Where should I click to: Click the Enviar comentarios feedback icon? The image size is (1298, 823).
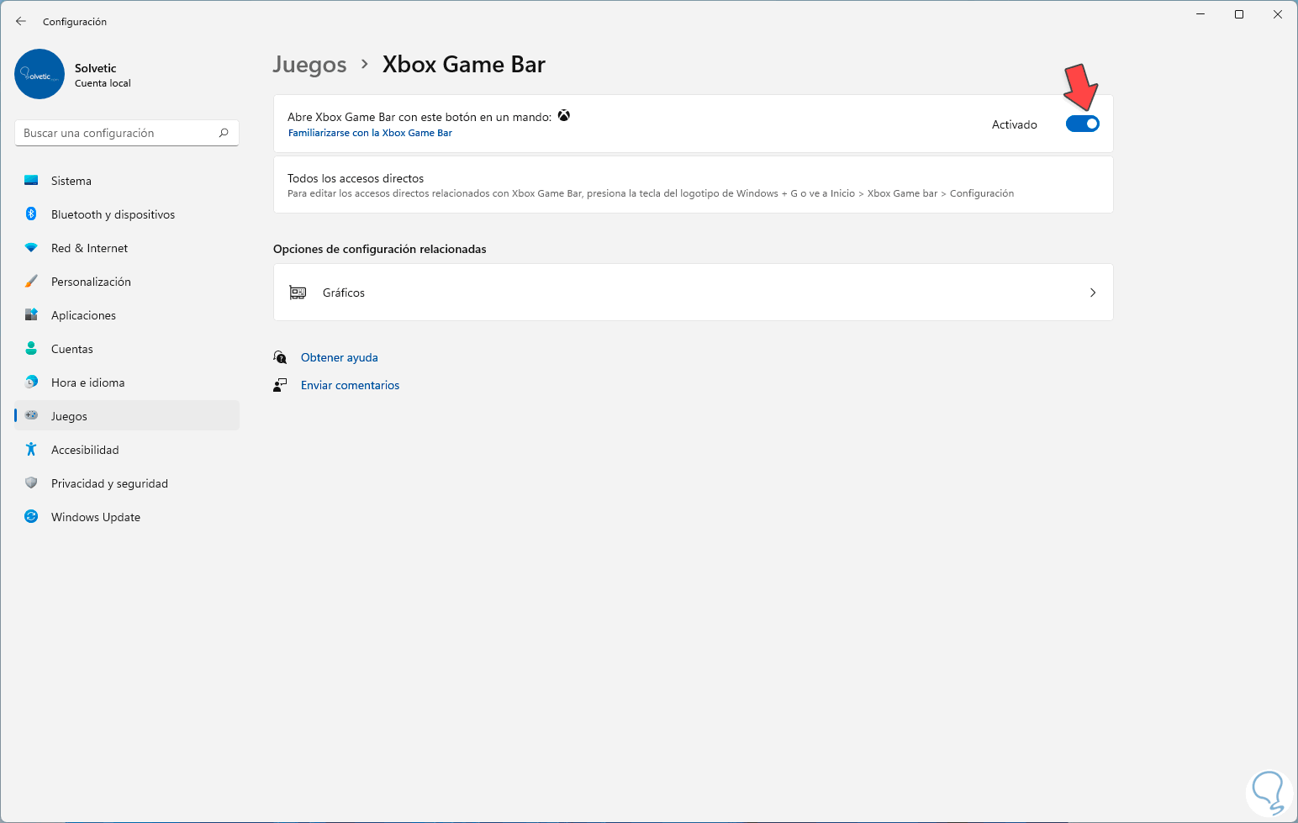click(280, 385)
